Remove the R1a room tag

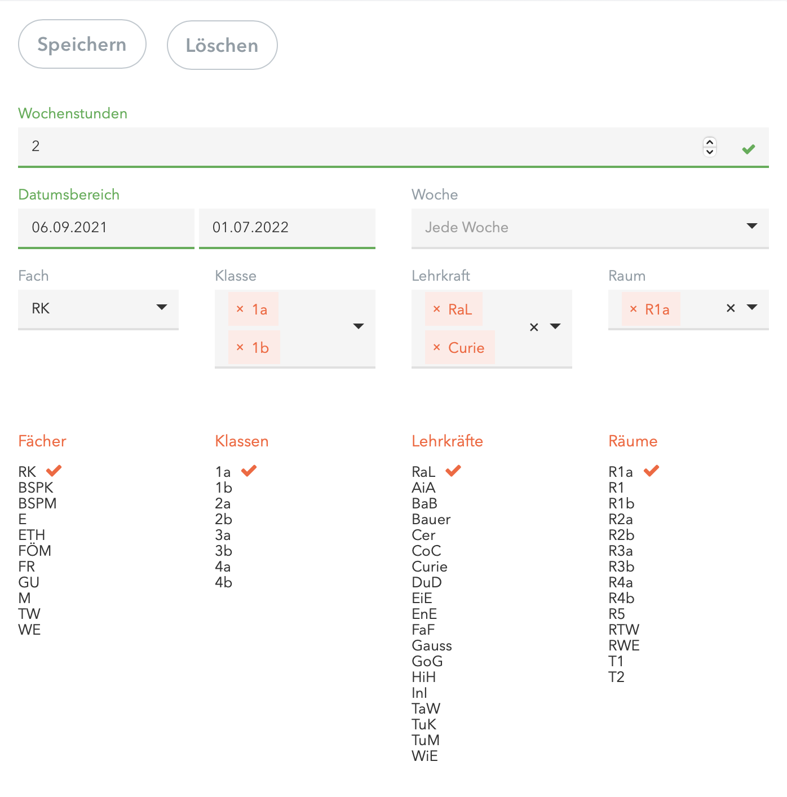(633, 309)
